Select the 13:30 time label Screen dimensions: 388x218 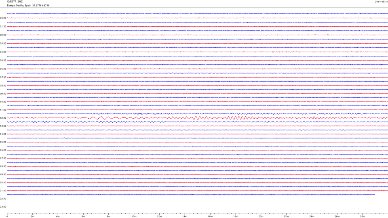pyautogui.click(x=3, y=126)
